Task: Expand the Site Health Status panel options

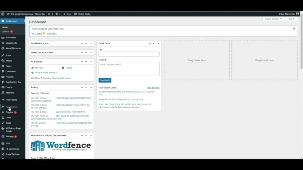Action: coord(91,43)
